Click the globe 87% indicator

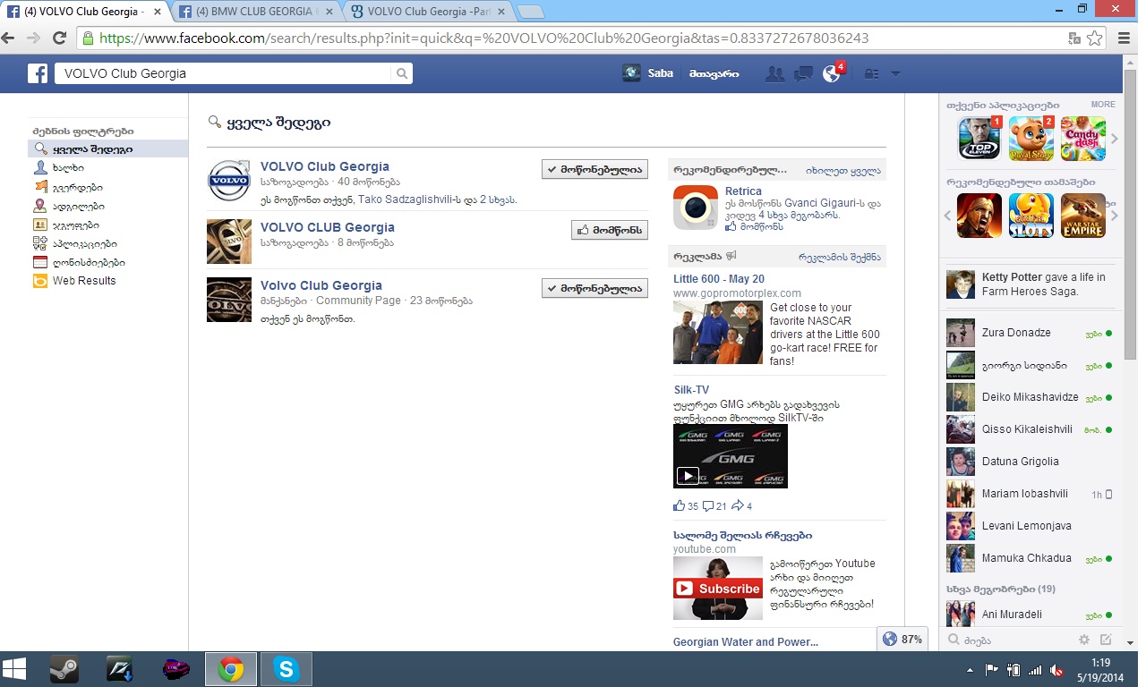tap(902, 640)
